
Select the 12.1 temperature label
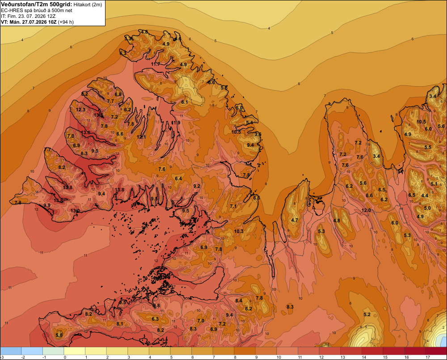tap(141, 137)
